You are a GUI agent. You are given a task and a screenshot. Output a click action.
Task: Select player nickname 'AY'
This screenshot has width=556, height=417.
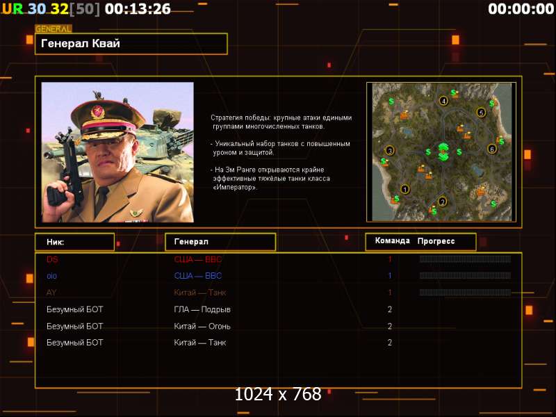[x=51, y=293]
